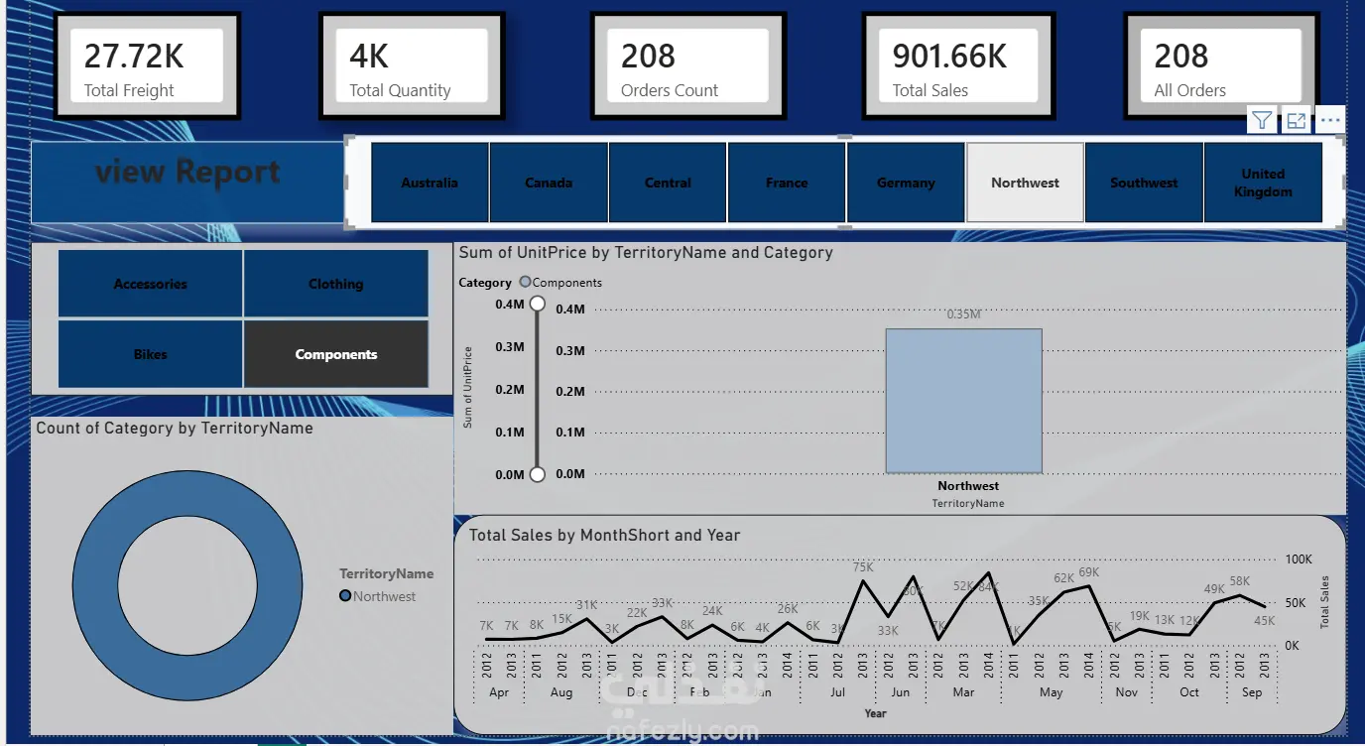Click the Total Sales 901.66K card

pyautogui.click(x=958, y=66)
